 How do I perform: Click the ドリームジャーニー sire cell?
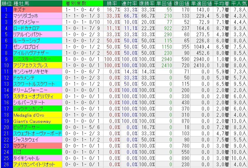click(37, 90)
